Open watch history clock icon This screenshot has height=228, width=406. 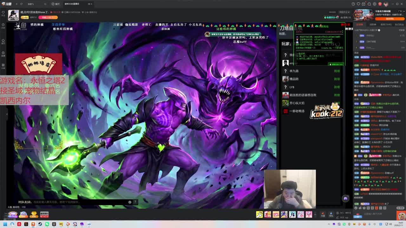tap(353, 4)
